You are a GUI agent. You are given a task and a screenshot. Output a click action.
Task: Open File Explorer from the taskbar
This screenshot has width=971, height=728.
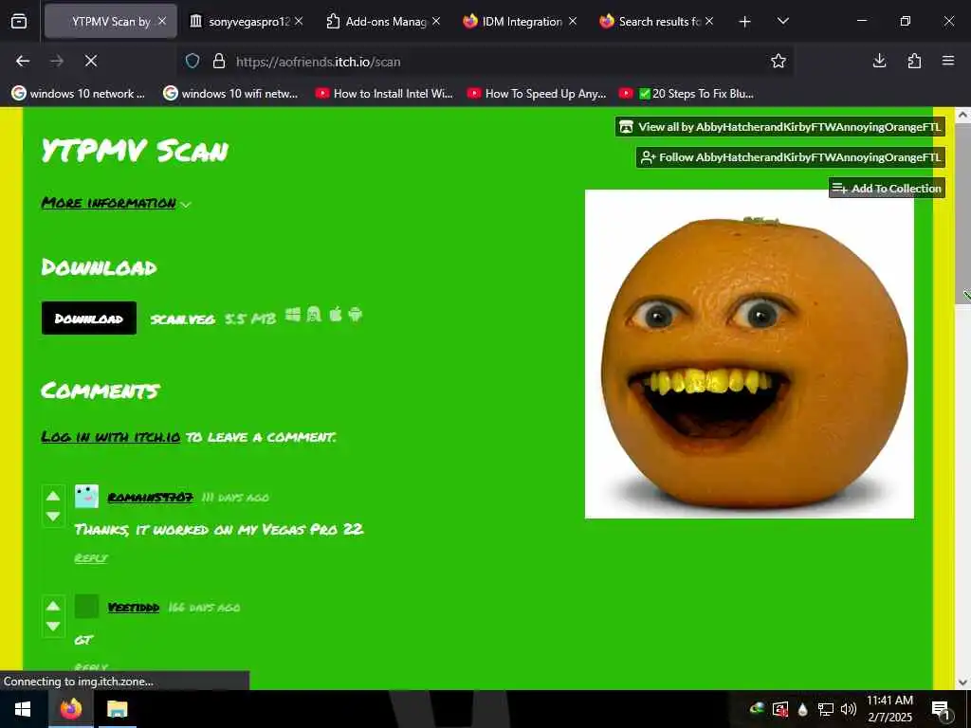pyautogui.click(x=117, y=709)
